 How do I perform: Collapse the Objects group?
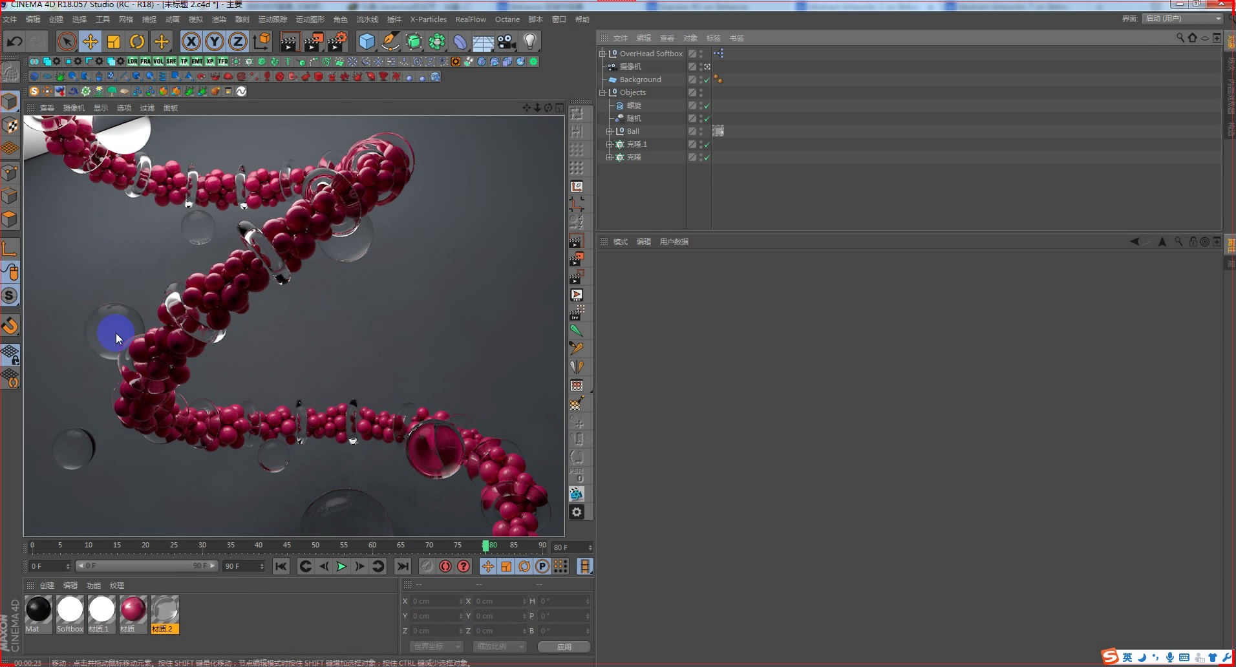[602, 92]
